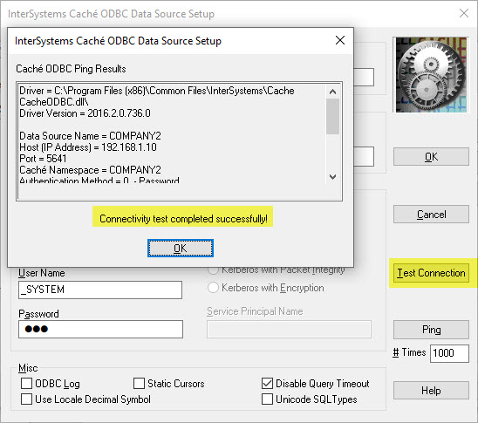Uncheck Disable Query Timeout

(268, 384)
